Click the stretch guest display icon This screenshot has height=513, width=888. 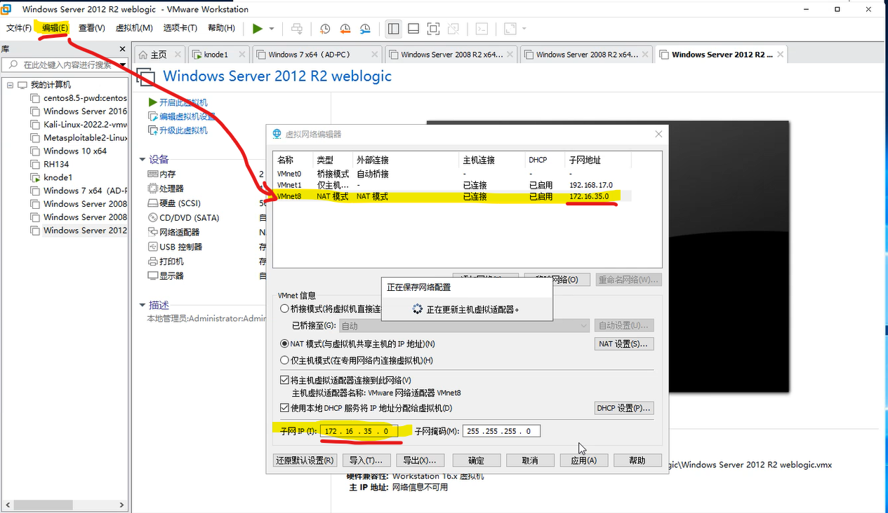(510, 29)
